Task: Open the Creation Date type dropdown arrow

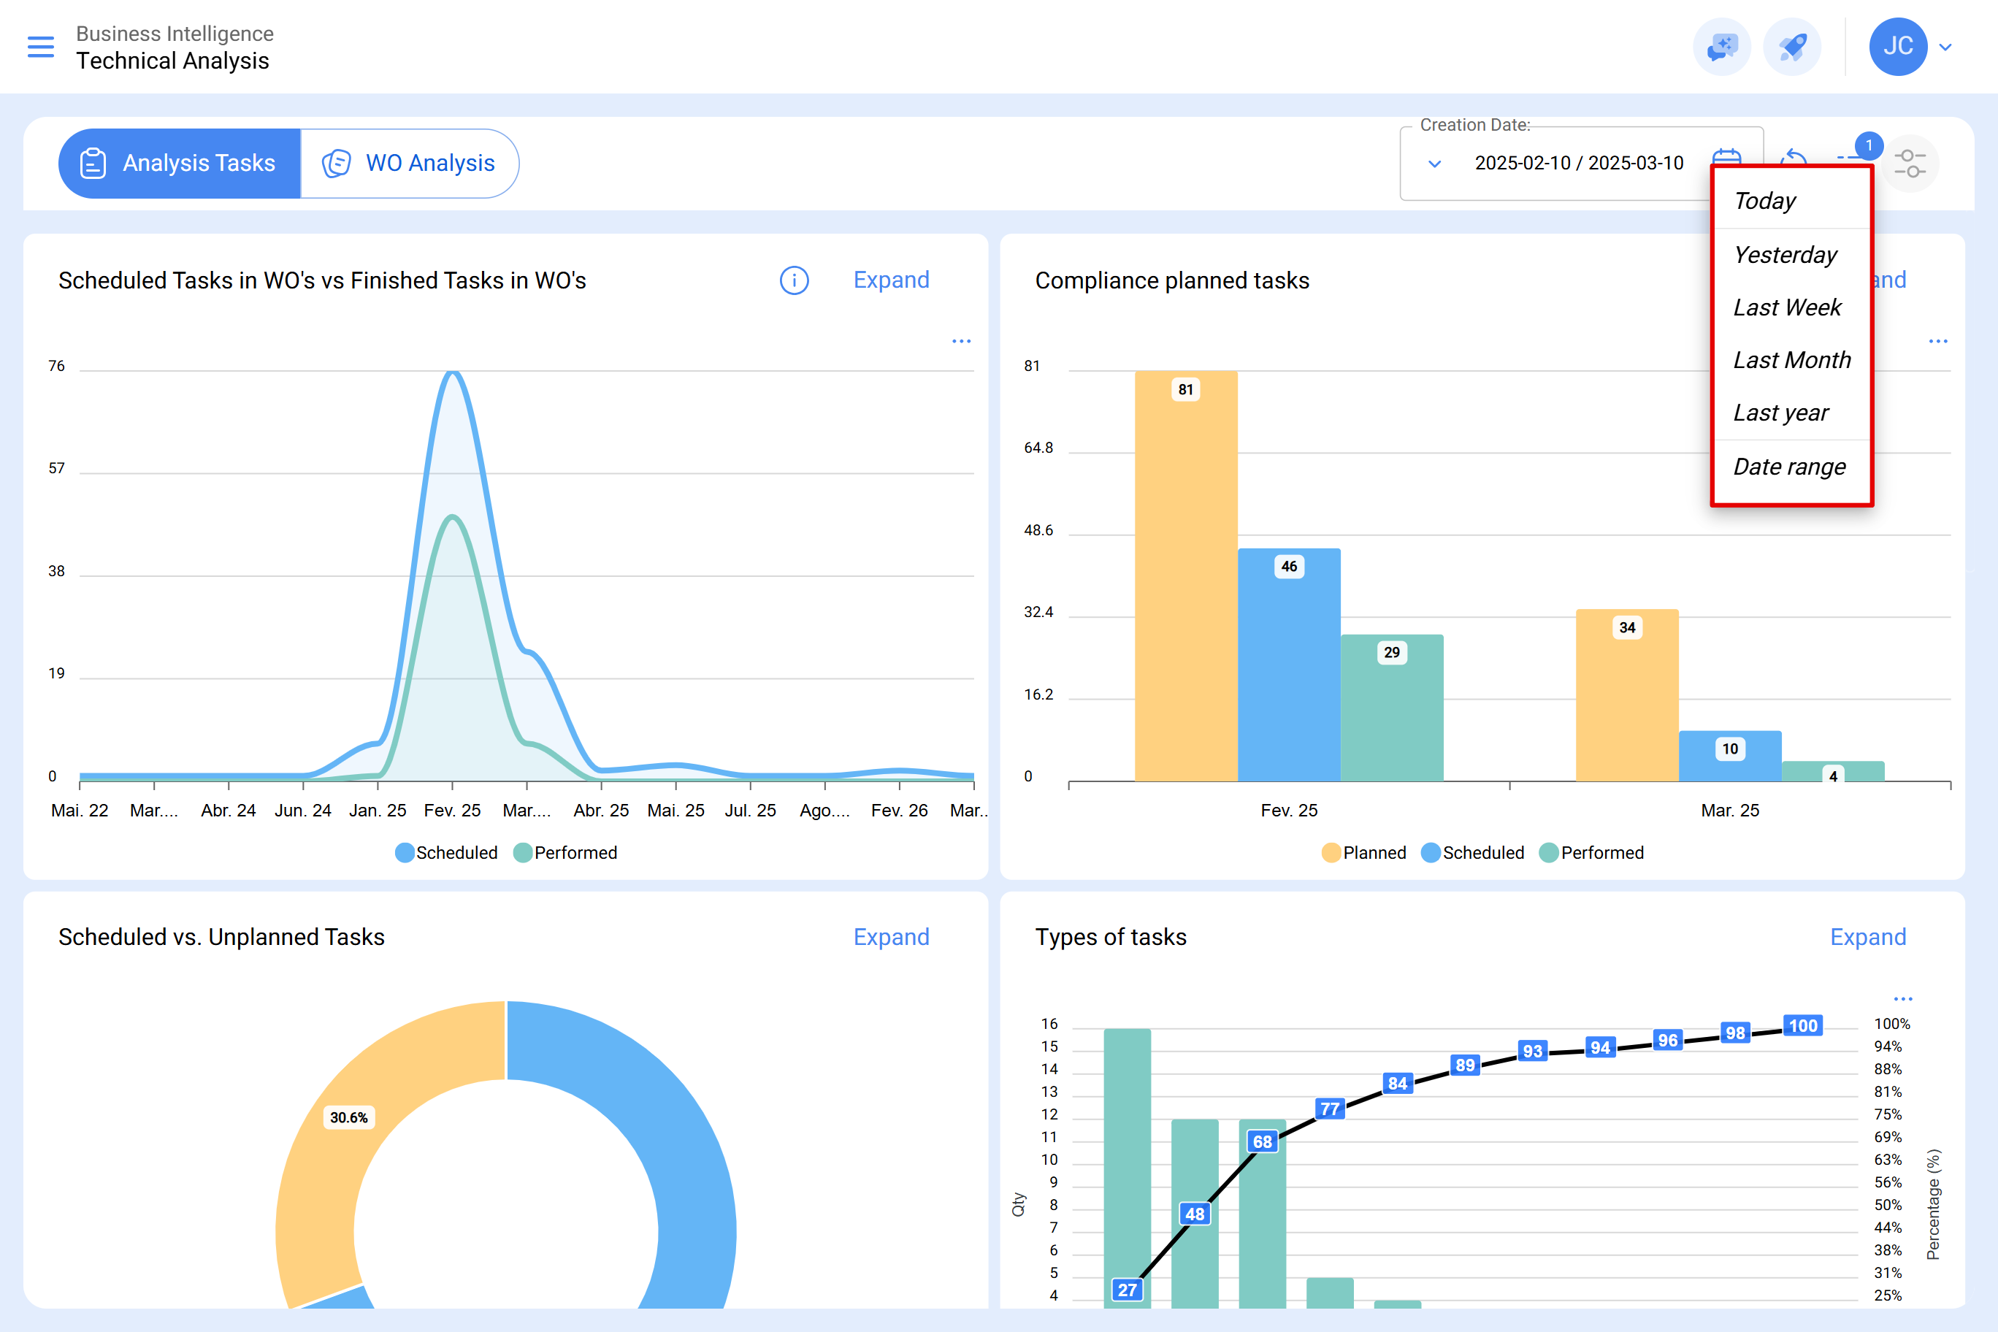Action: (1435, 163)
